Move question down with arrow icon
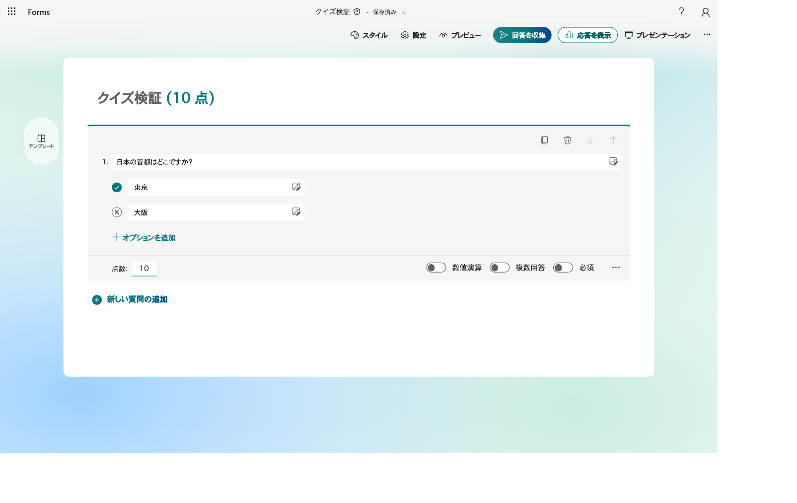Image resolution: width=797 pixels, height=503 pixels. pos(590,140)
